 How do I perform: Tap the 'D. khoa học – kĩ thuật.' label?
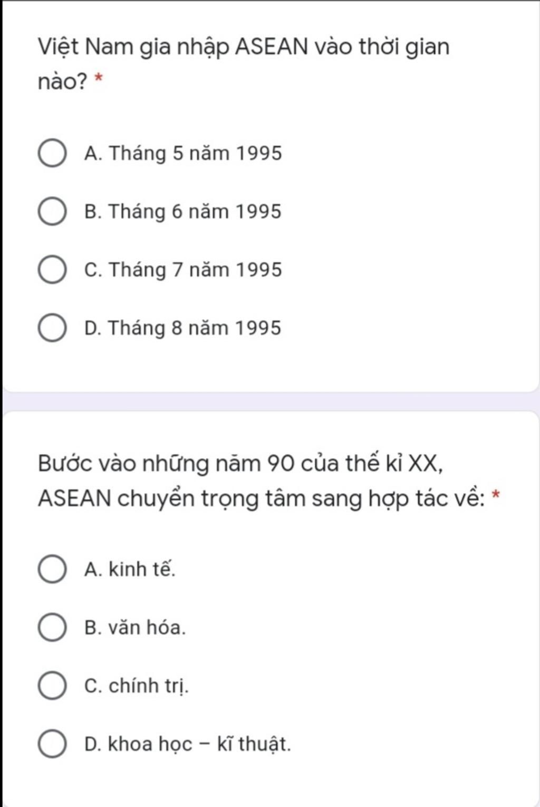pos(187,744)
